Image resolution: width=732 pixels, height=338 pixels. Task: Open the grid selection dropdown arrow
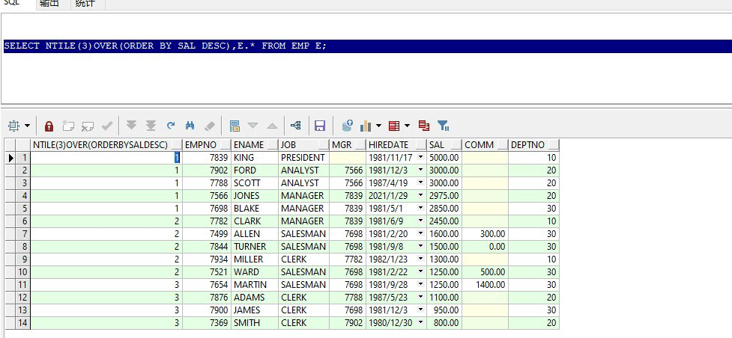28,126
